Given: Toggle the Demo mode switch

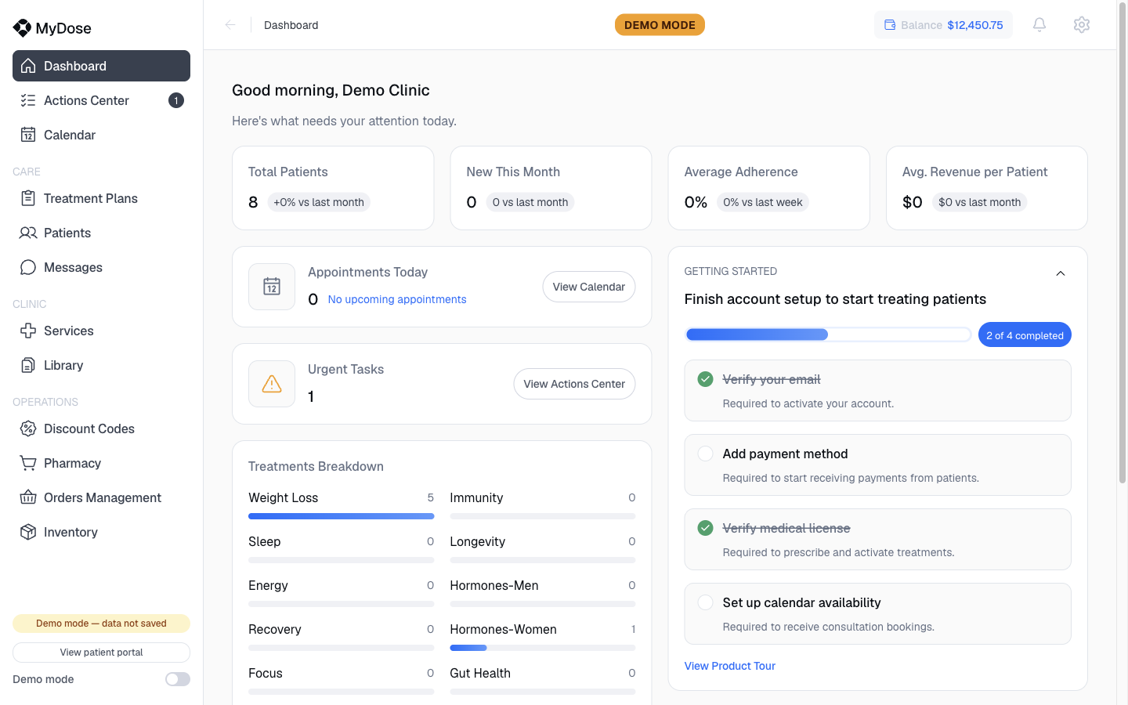Looking at the screenshot, I should click(178, 679).
